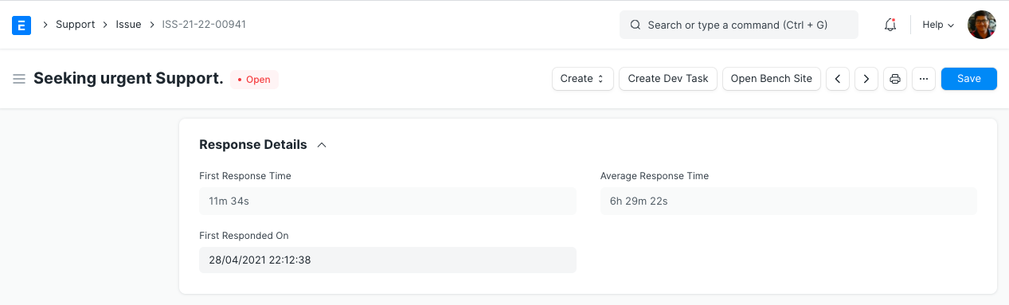Click the First Responded On field
The width and height of the screenshot is (1009, 305).
[388, 260]
